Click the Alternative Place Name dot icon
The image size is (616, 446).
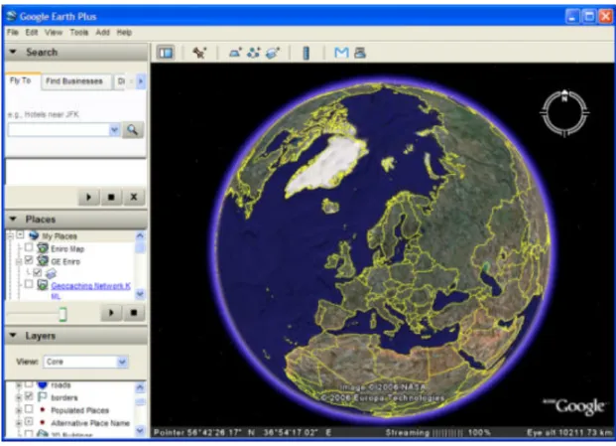click(x=43, y=422)
